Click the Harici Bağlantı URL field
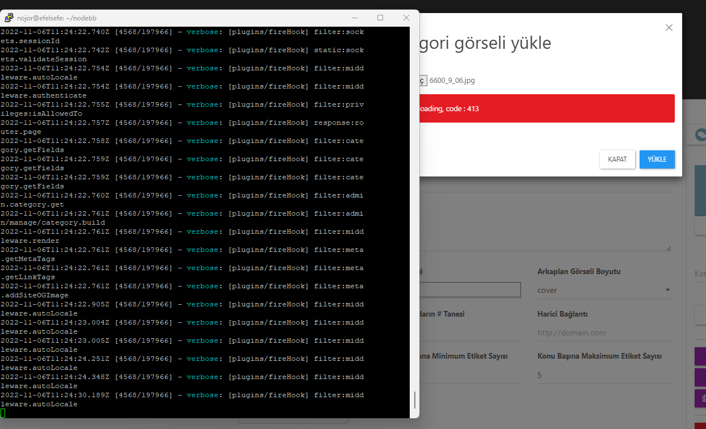 (x=604, y=333)
